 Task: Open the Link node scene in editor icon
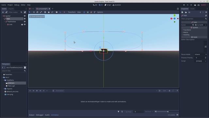pyautogui.click(x=22, y=25)
